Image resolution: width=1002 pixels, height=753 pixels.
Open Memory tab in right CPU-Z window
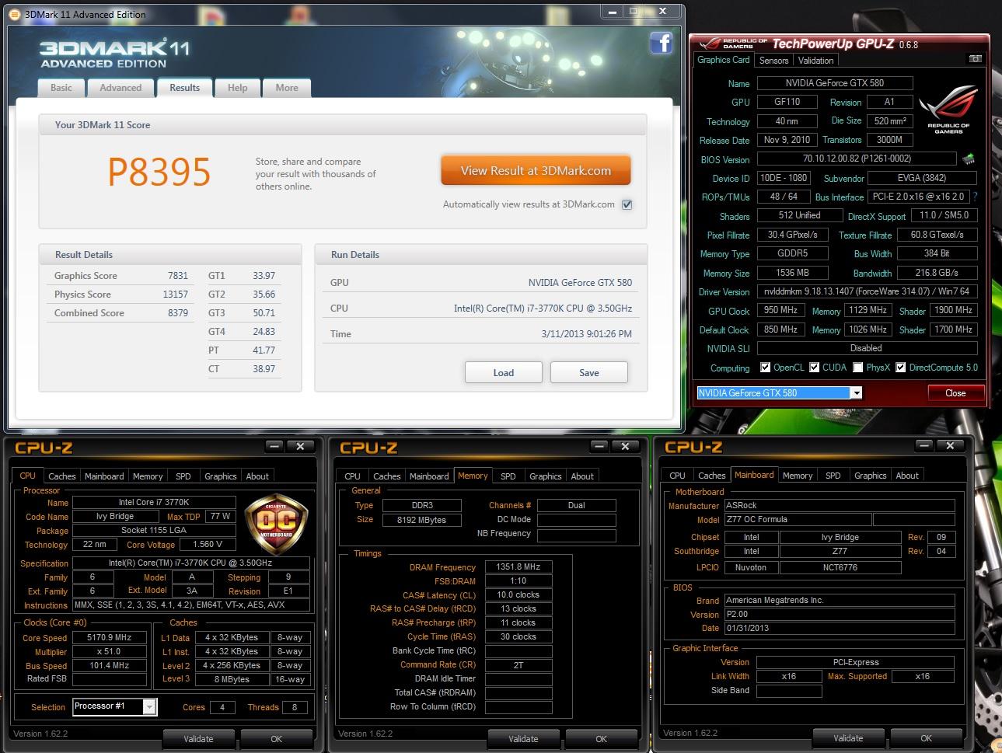(798, 476)
